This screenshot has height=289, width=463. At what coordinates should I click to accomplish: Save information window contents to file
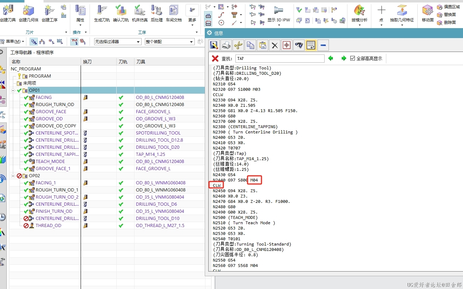[214, 45]
